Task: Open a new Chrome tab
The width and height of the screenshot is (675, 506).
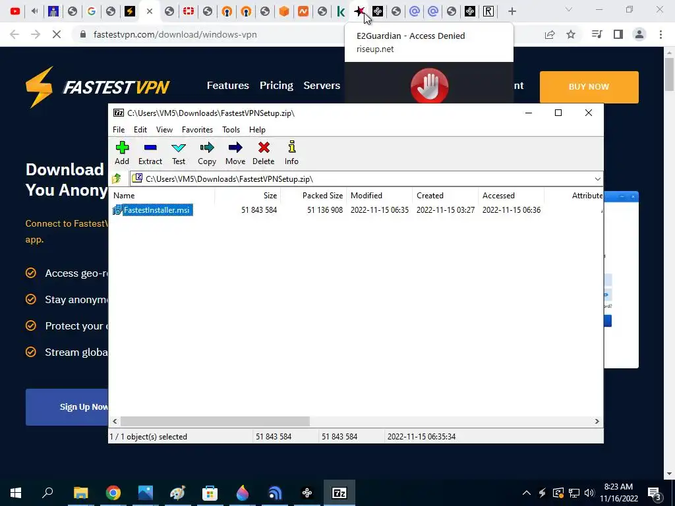Action: pyautogui.click(x=512, y=11)
